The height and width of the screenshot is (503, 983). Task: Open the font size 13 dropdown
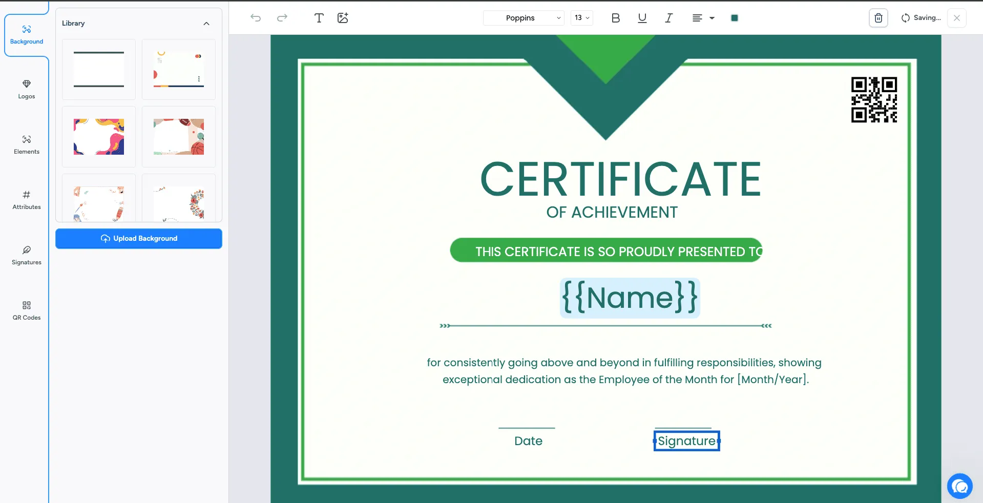point(582,18)
